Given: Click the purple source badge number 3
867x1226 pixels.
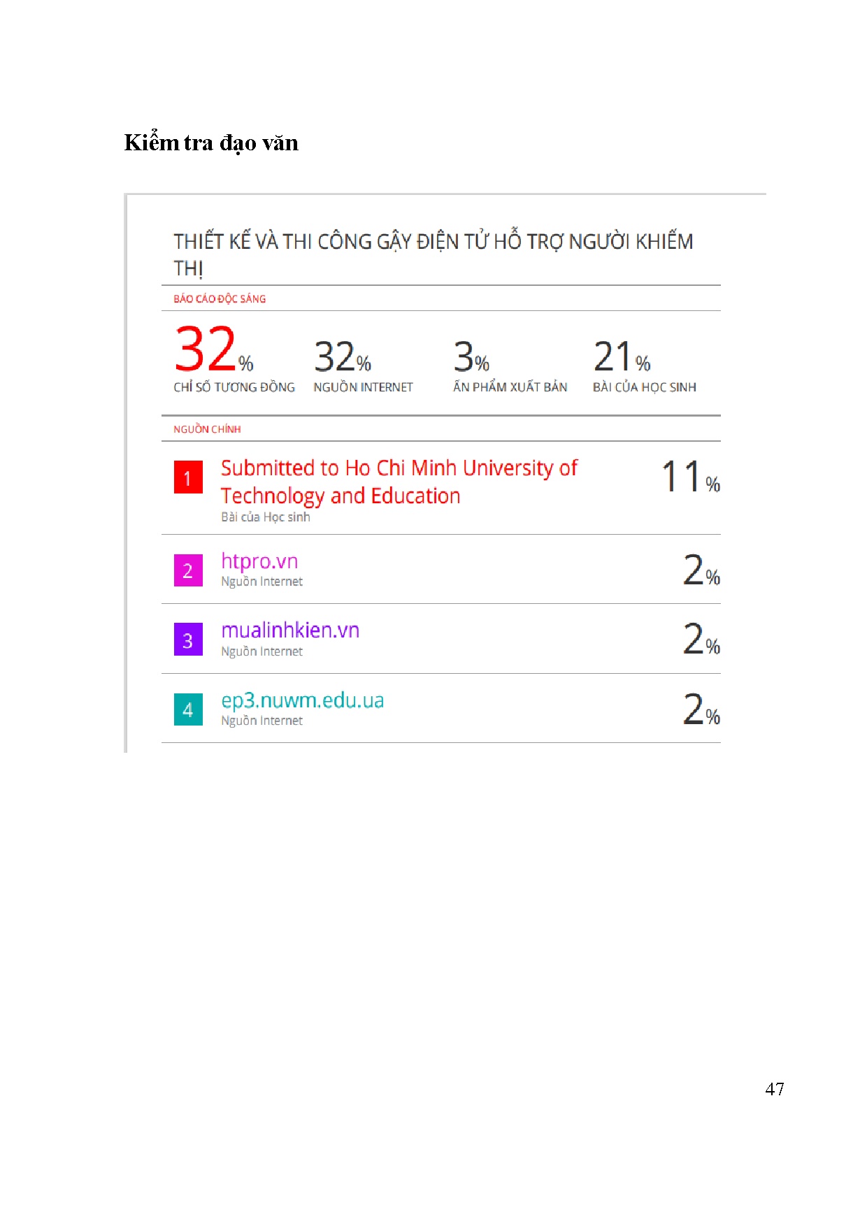Looking at the screenshot, I should [x=188, y=640].
